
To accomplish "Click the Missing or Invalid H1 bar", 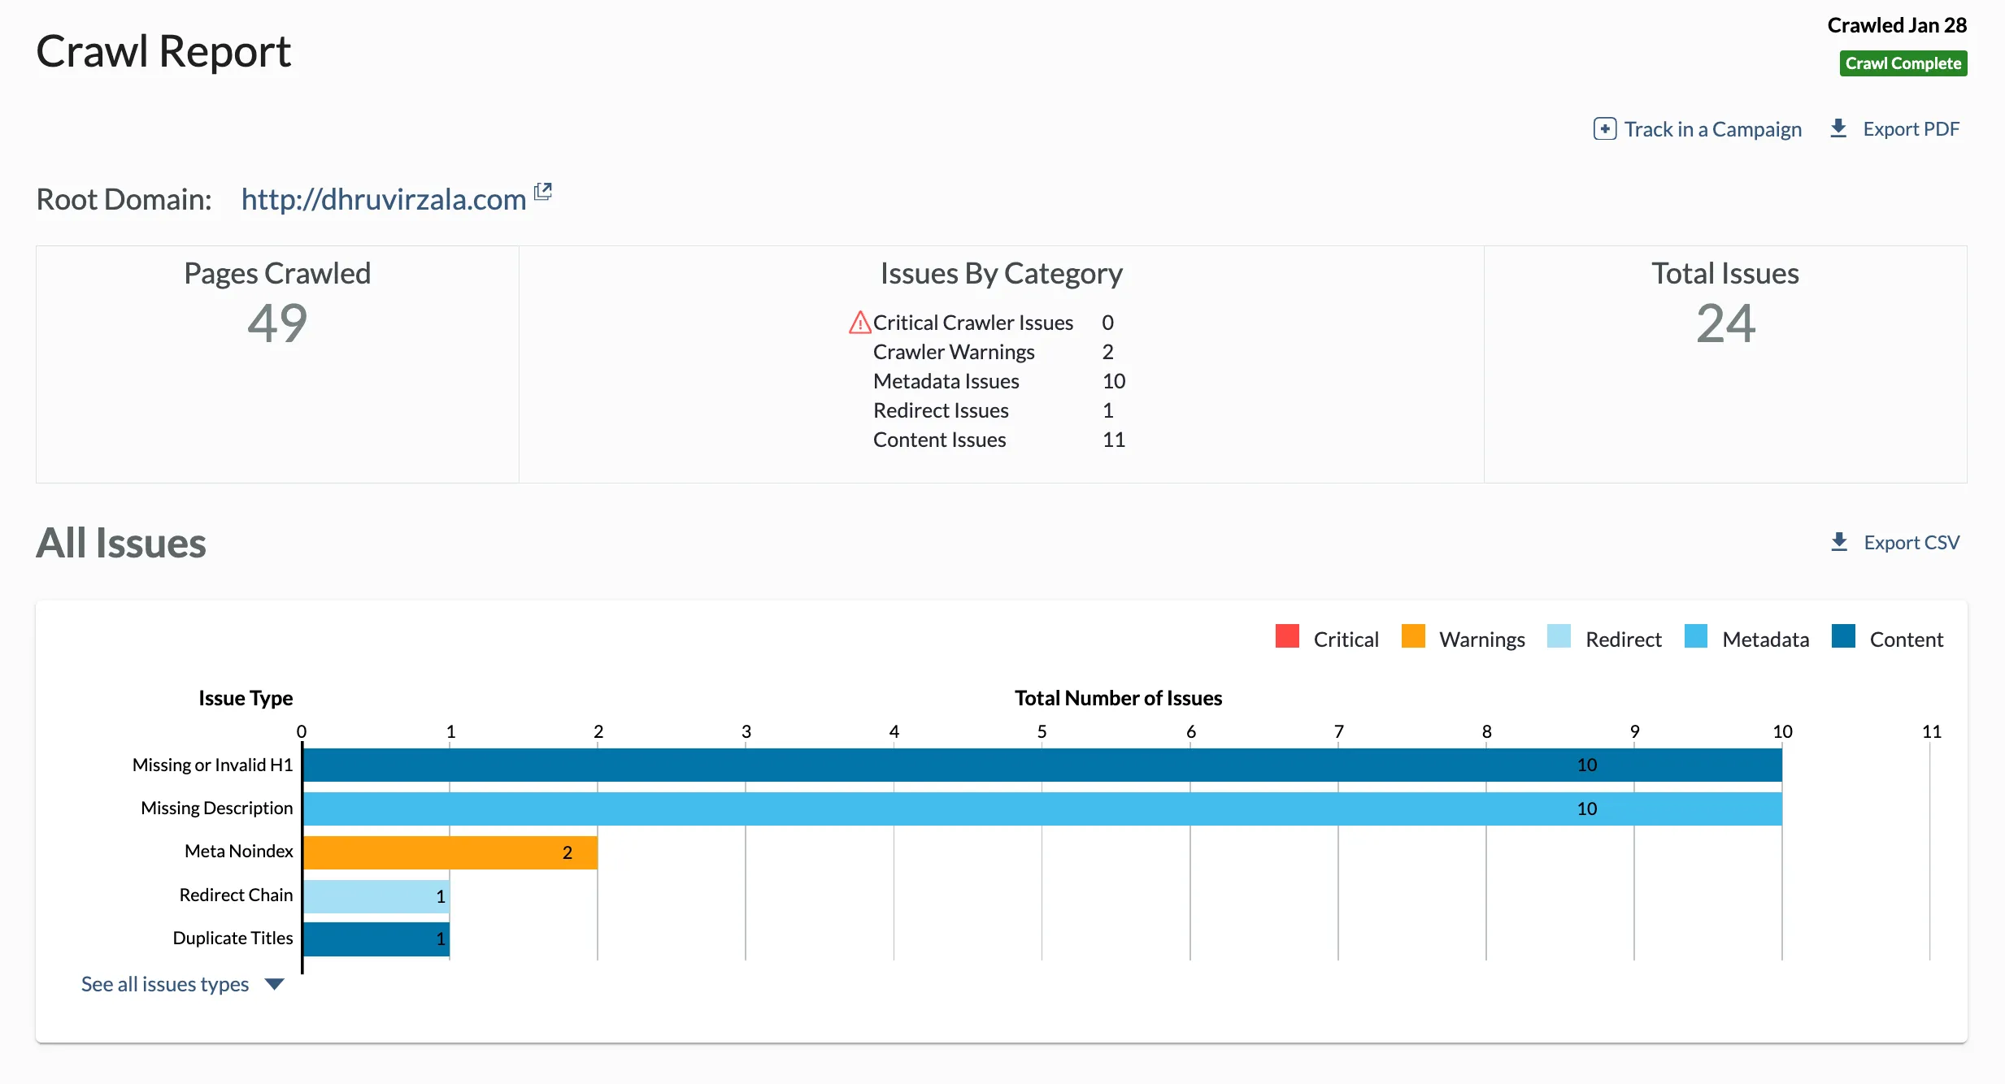I will tap(1042, 765).
